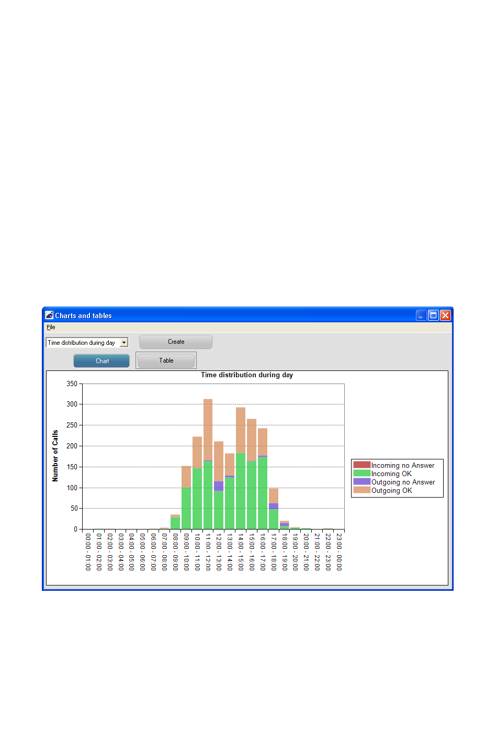This screenshot has width=497, height=732.
Task: Click the Outgoing no Answer purple legend swatch
Action: [x=362, y=481]
